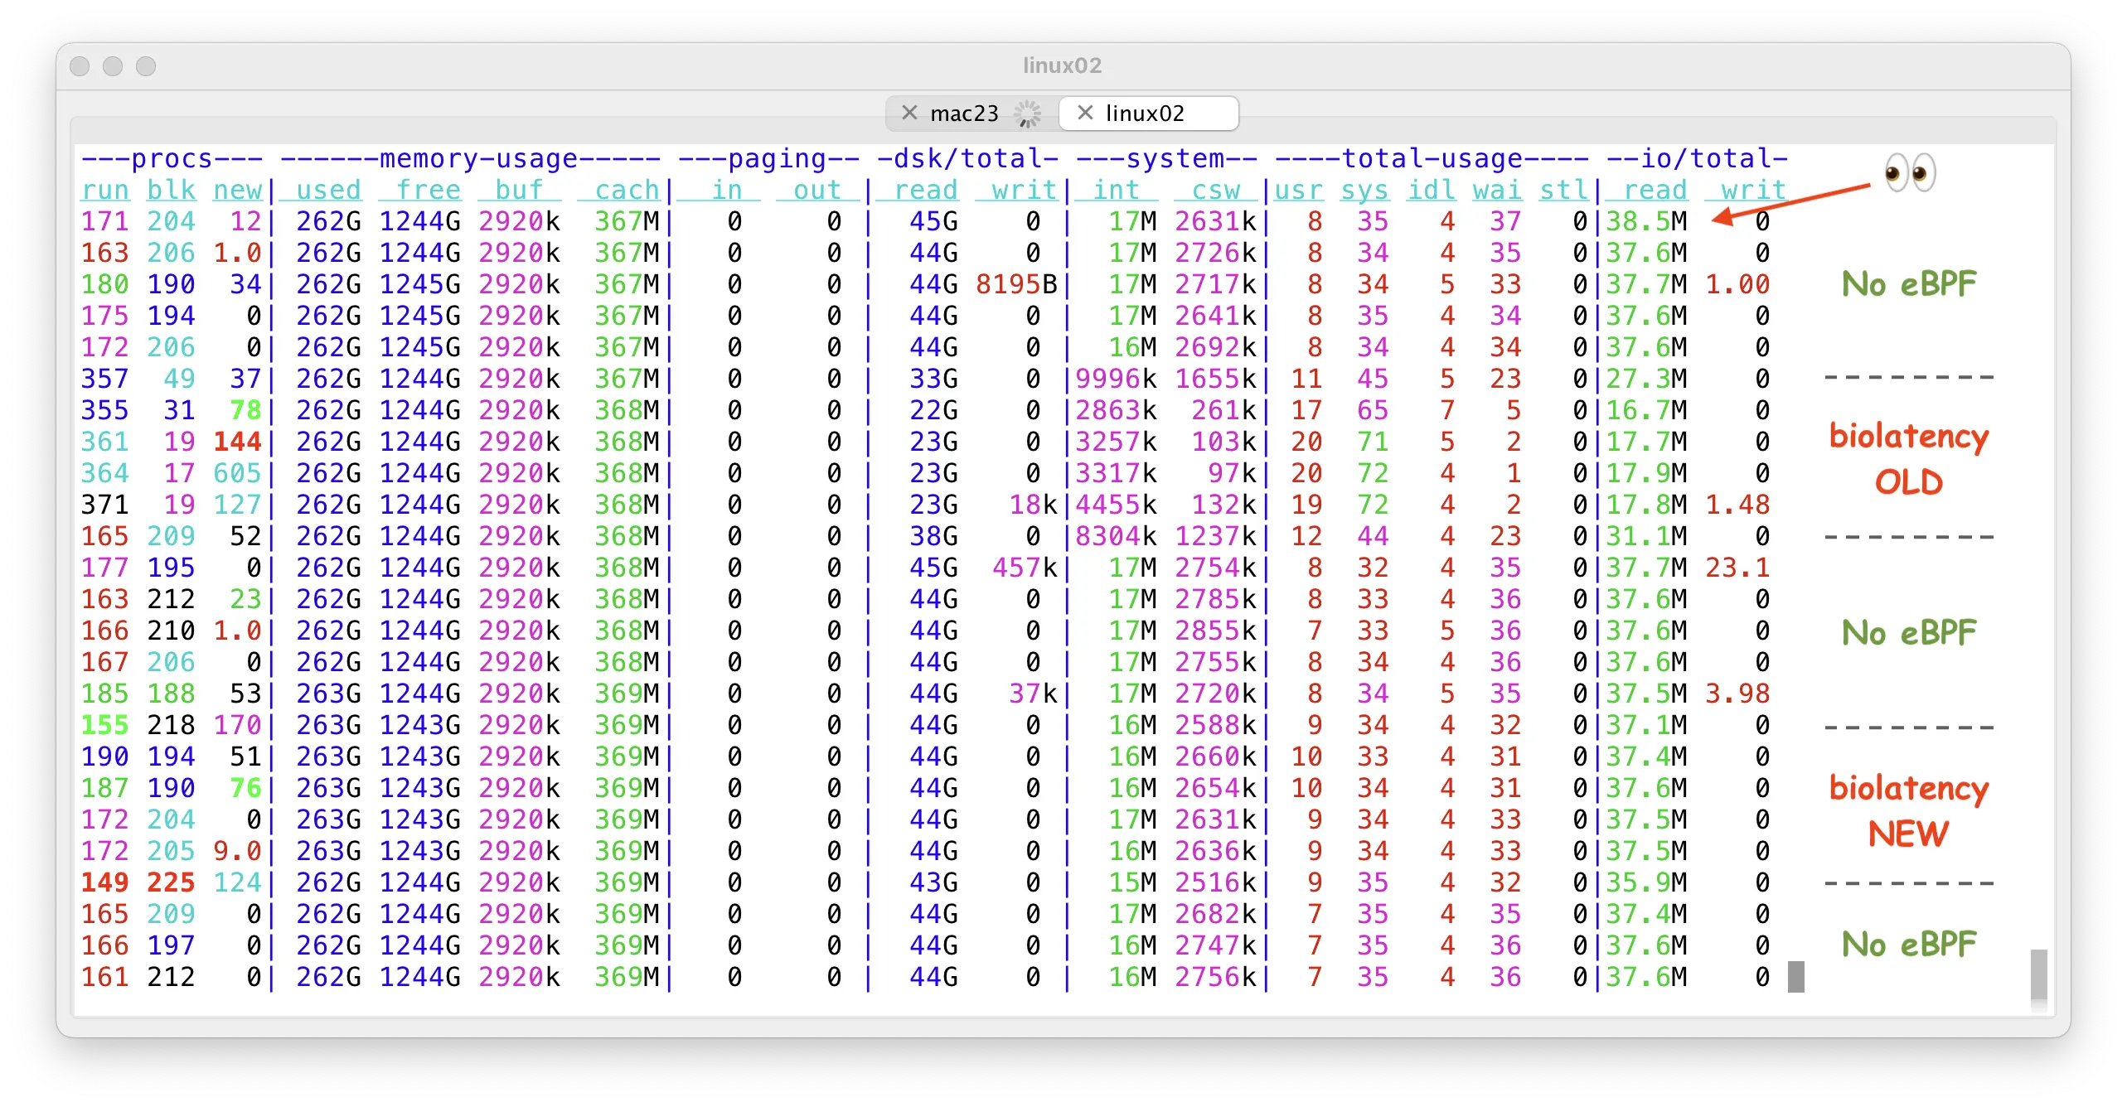Click the 'memory-usage' group header
The image size is (2127, 1107).
pyautogui.click(x=478, y=158)
